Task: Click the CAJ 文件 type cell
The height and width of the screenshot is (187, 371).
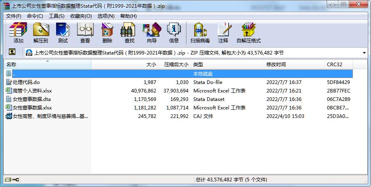Action: [x=203, y=116]
